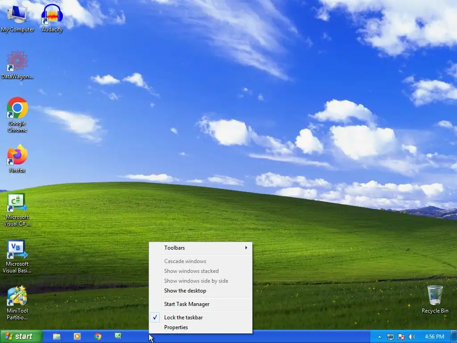Toggle Lock the taskbar option

200,318
